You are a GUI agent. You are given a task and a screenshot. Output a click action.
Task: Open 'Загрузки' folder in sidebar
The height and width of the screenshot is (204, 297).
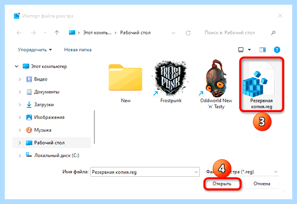[x=40, y=104]
